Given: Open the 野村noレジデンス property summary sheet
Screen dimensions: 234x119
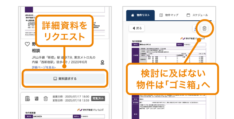Looking at the screenshot, I should point(169,76).
